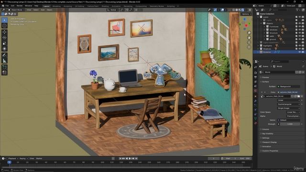
Task: Expand the Highlights collection in outliner
Action: point(258,46)
